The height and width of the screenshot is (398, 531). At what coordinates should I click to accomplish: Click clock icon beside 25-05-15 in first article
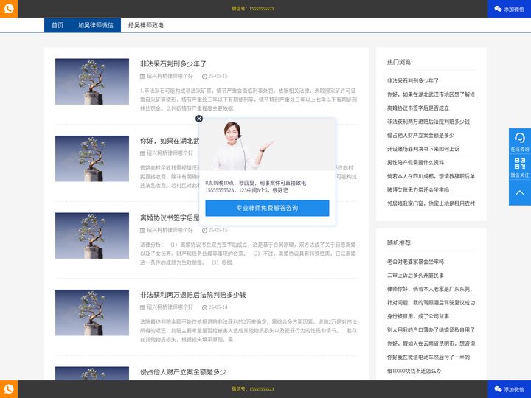click(x=204, y=77)
